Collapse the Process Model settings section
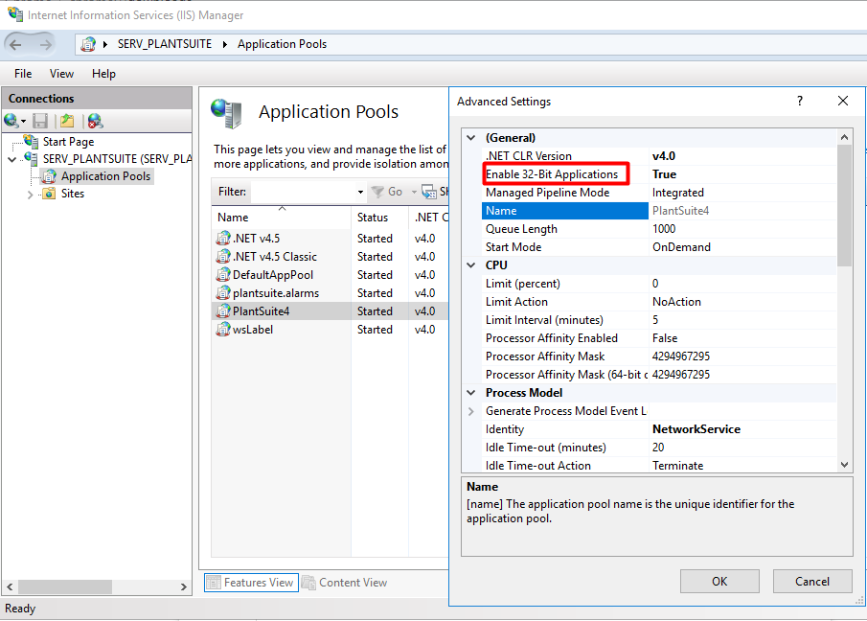 click(471, 393)
